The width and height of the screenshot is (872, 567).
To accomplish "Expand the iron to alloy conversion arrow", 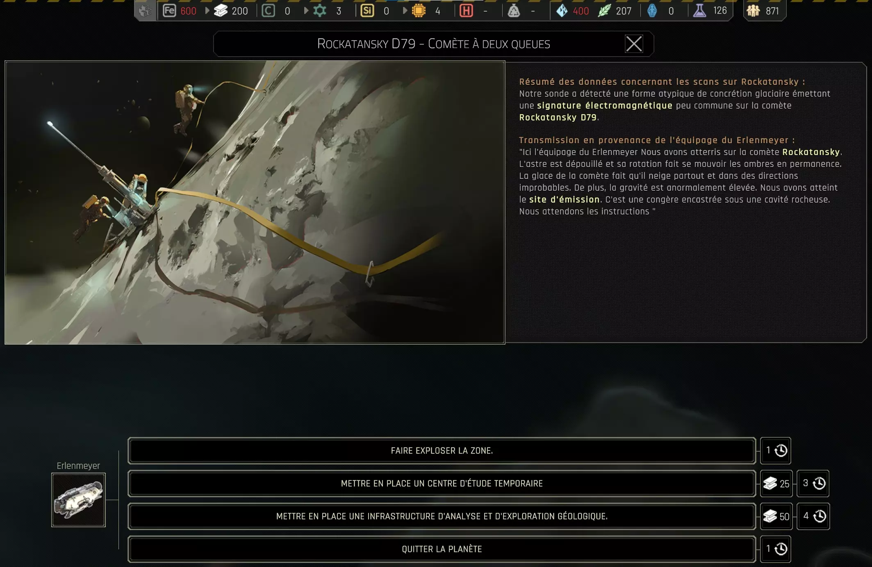I will (x=207, y=11).
